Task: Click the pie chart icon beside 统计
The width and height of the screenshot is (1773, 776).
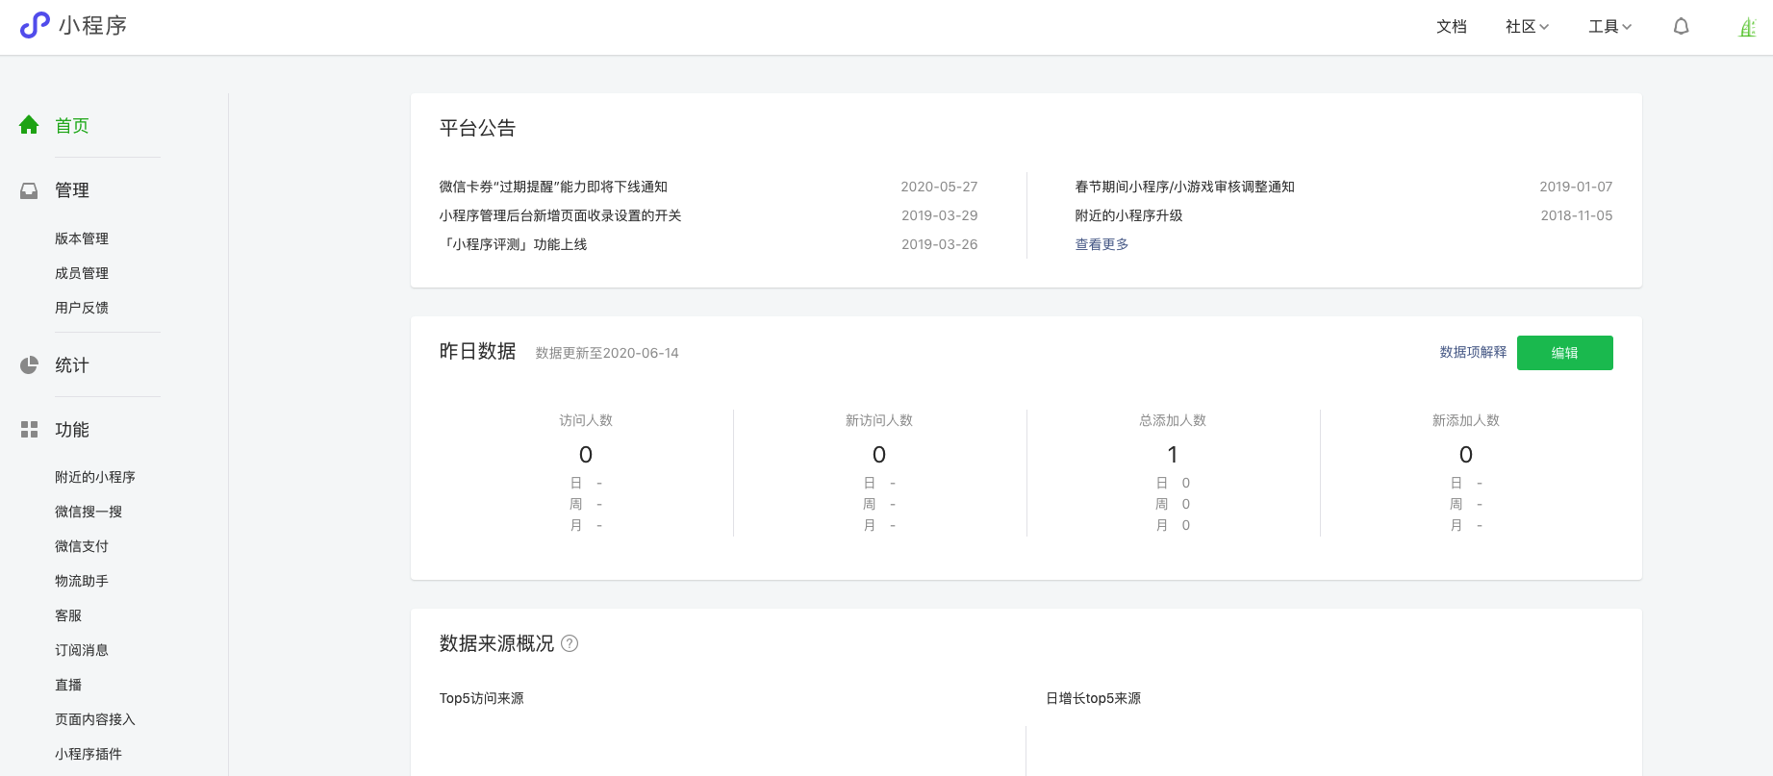Action: pyautogui.click(x=29, y=365)
